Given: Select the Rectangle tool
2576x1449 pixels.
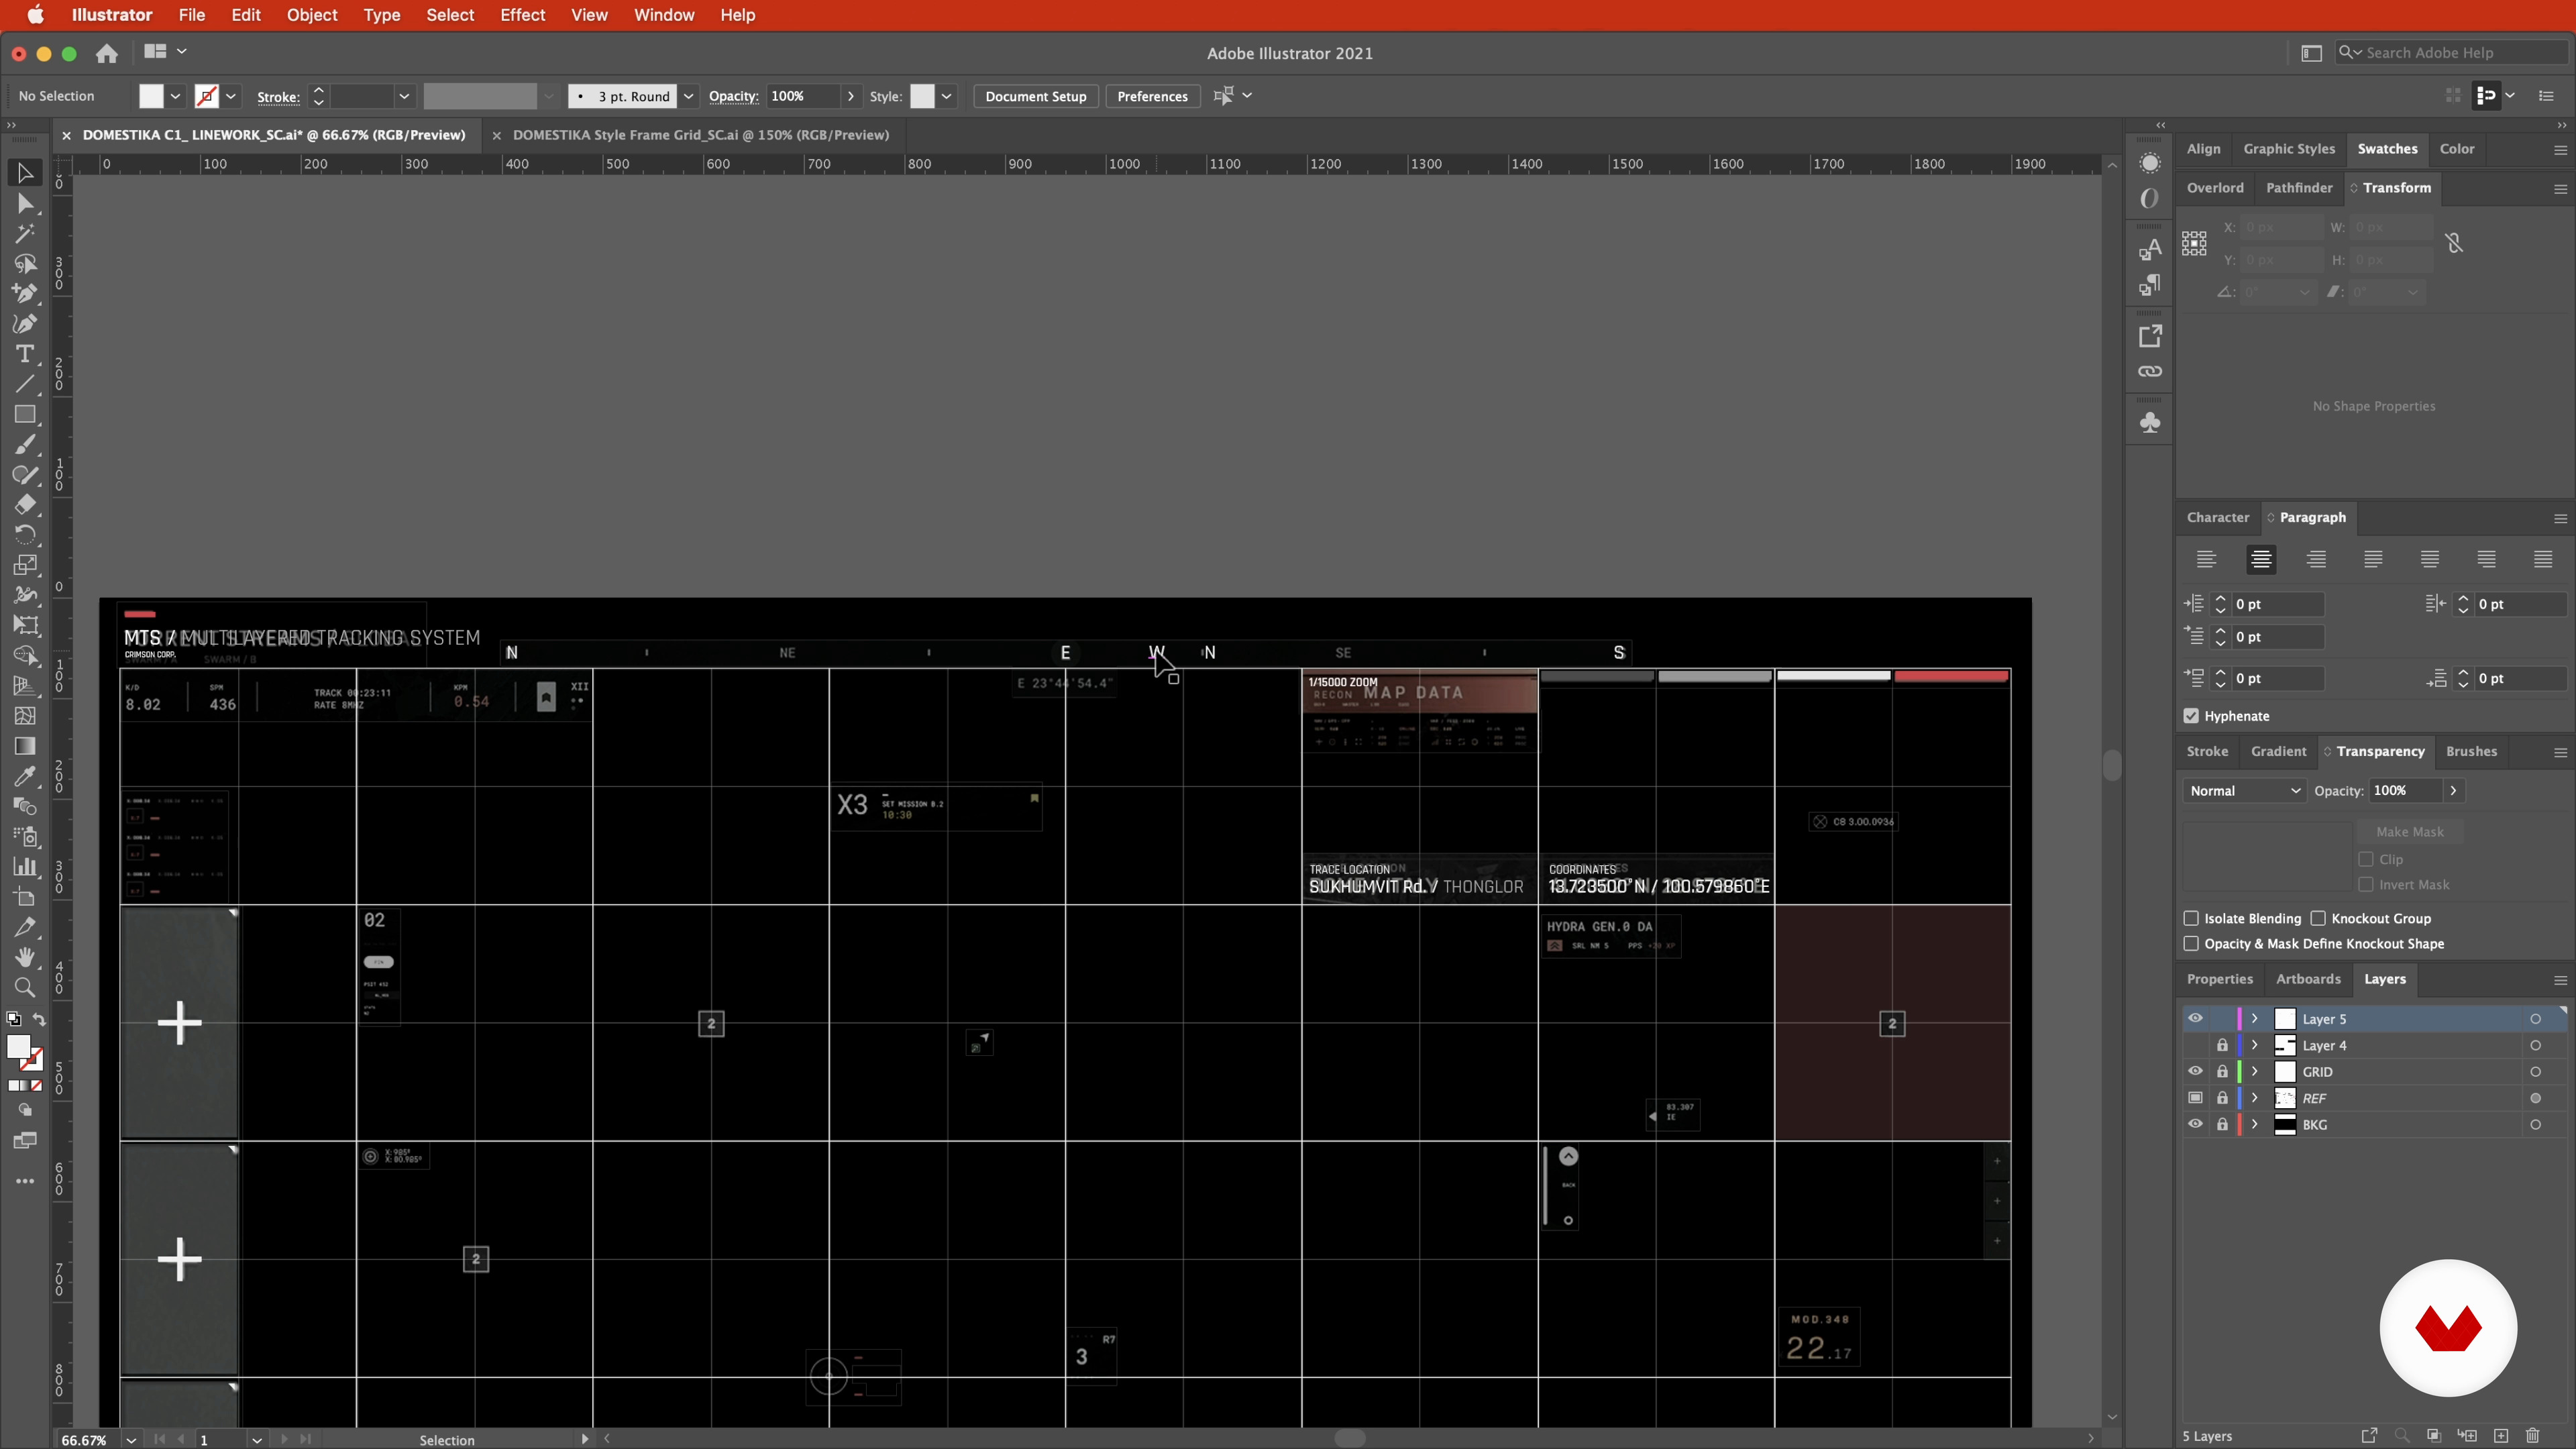Looking at the screenshot, I should (25, 414).
